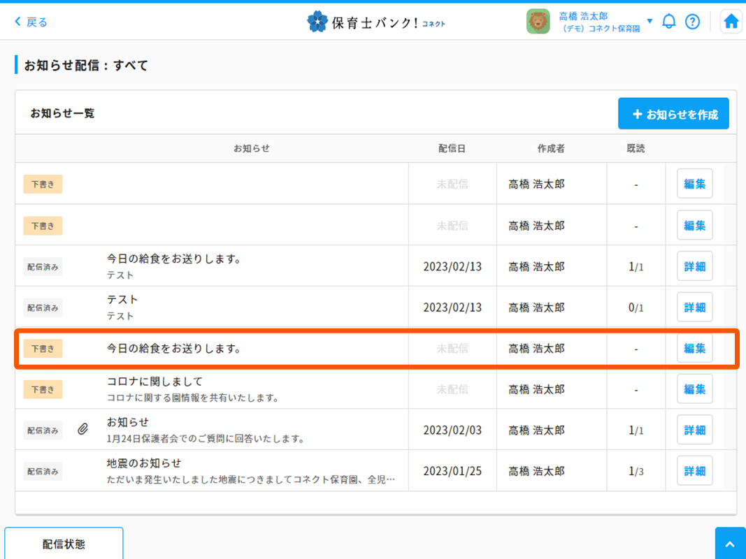This screenshot has height=559, width=746.
Task: Edit the highlighted 今日の給食 draft
Action: click(x=694, y=348)
